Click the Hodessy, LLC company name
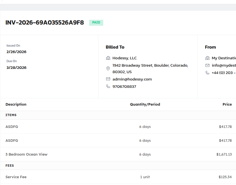This screenshot has width=236, height=185. (124, 58)
